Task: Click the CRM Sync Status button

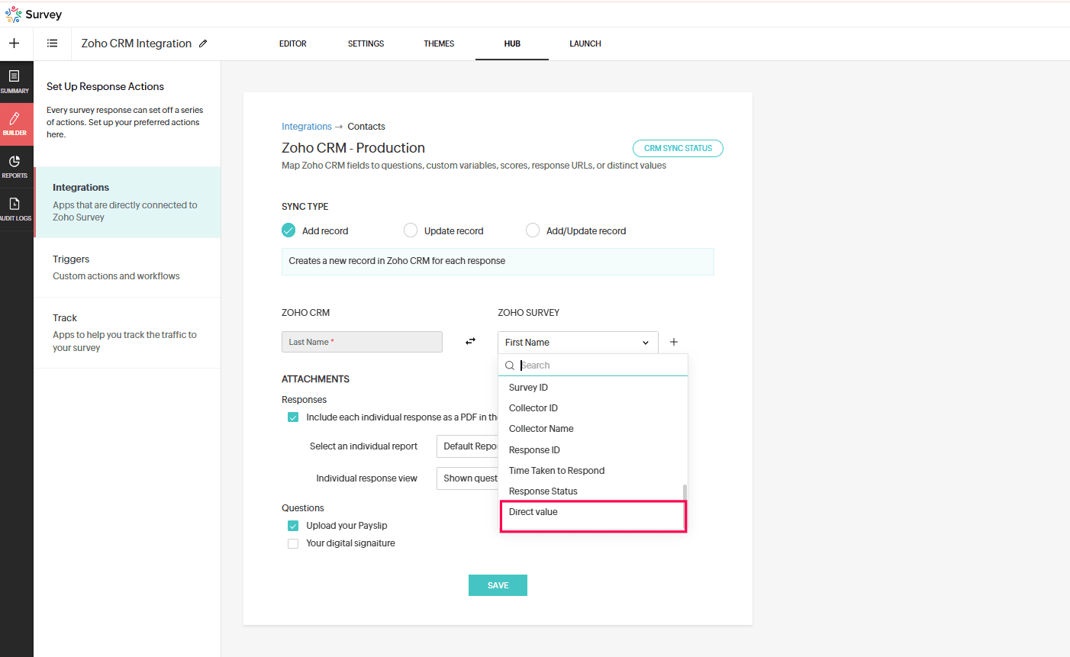Action: pyautogui.click(x=678, y=148)
